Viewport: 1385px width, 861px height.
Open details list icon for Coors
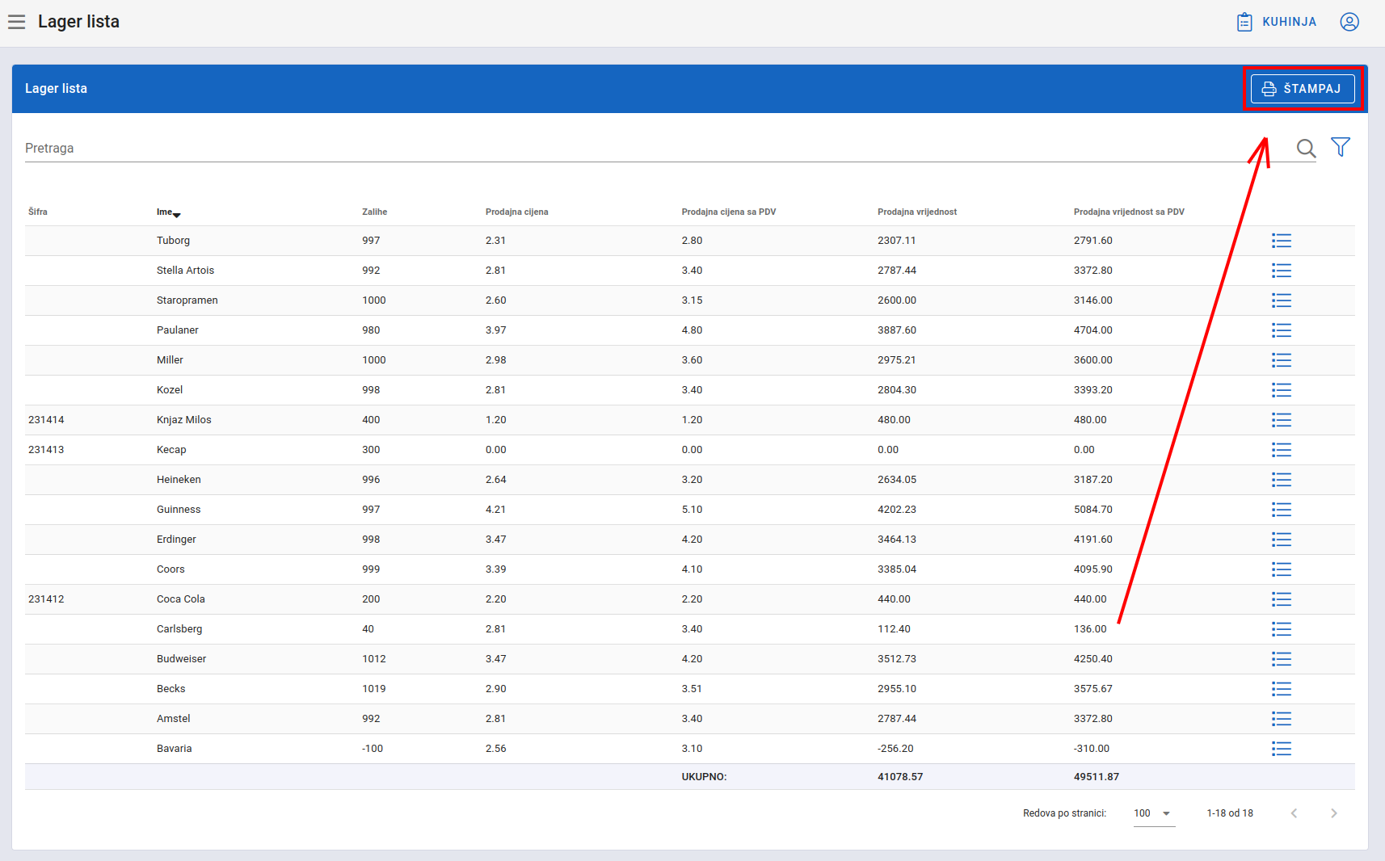pyautogui.click(x=1282, y=569)
